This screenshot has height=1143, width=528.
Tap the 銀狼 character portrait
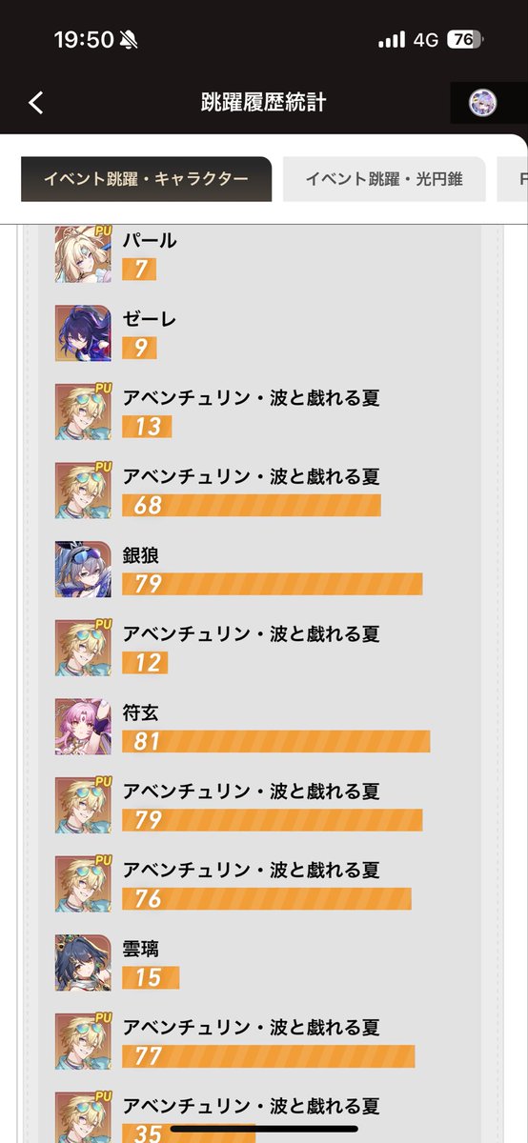click(83, 570)
